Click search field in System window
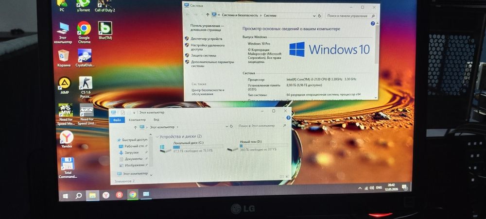The height and width of the screenshot is (219, 486). (x=350, y=16)
